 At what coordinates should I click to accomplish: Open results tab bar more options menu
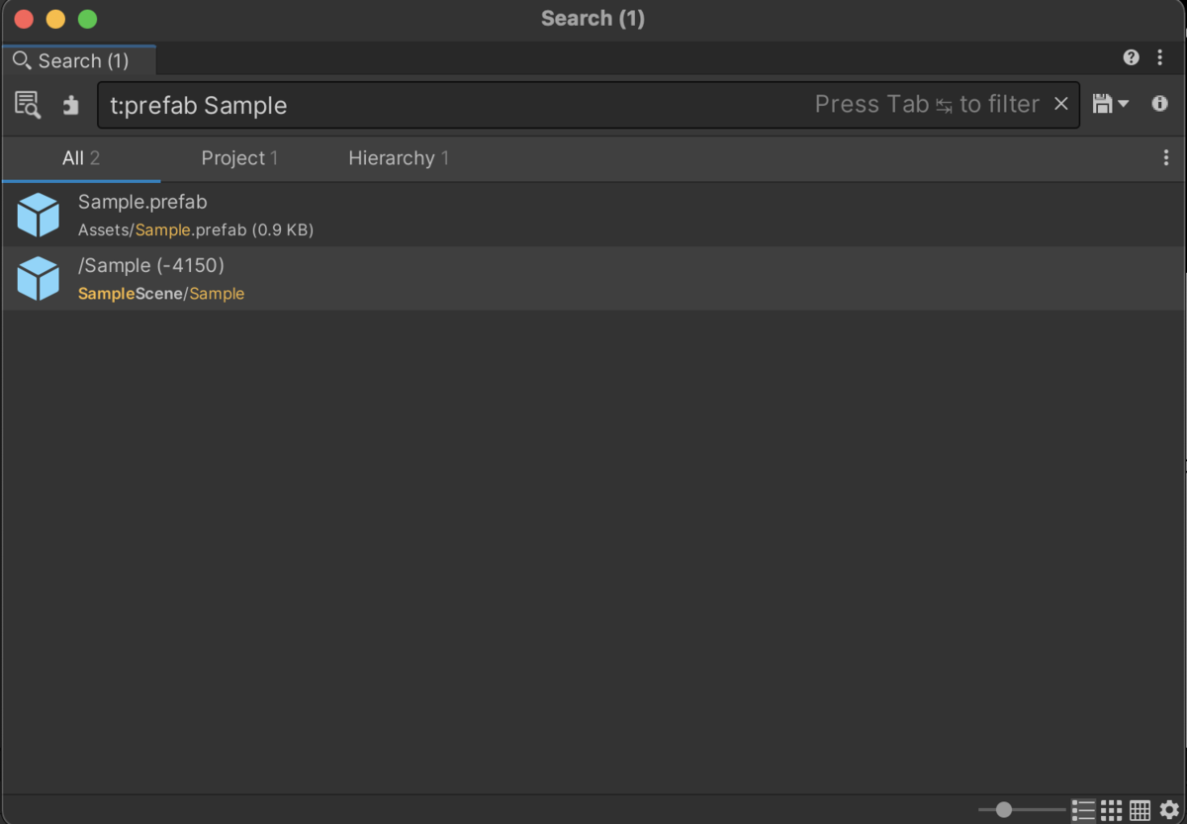click(1166, 158)
